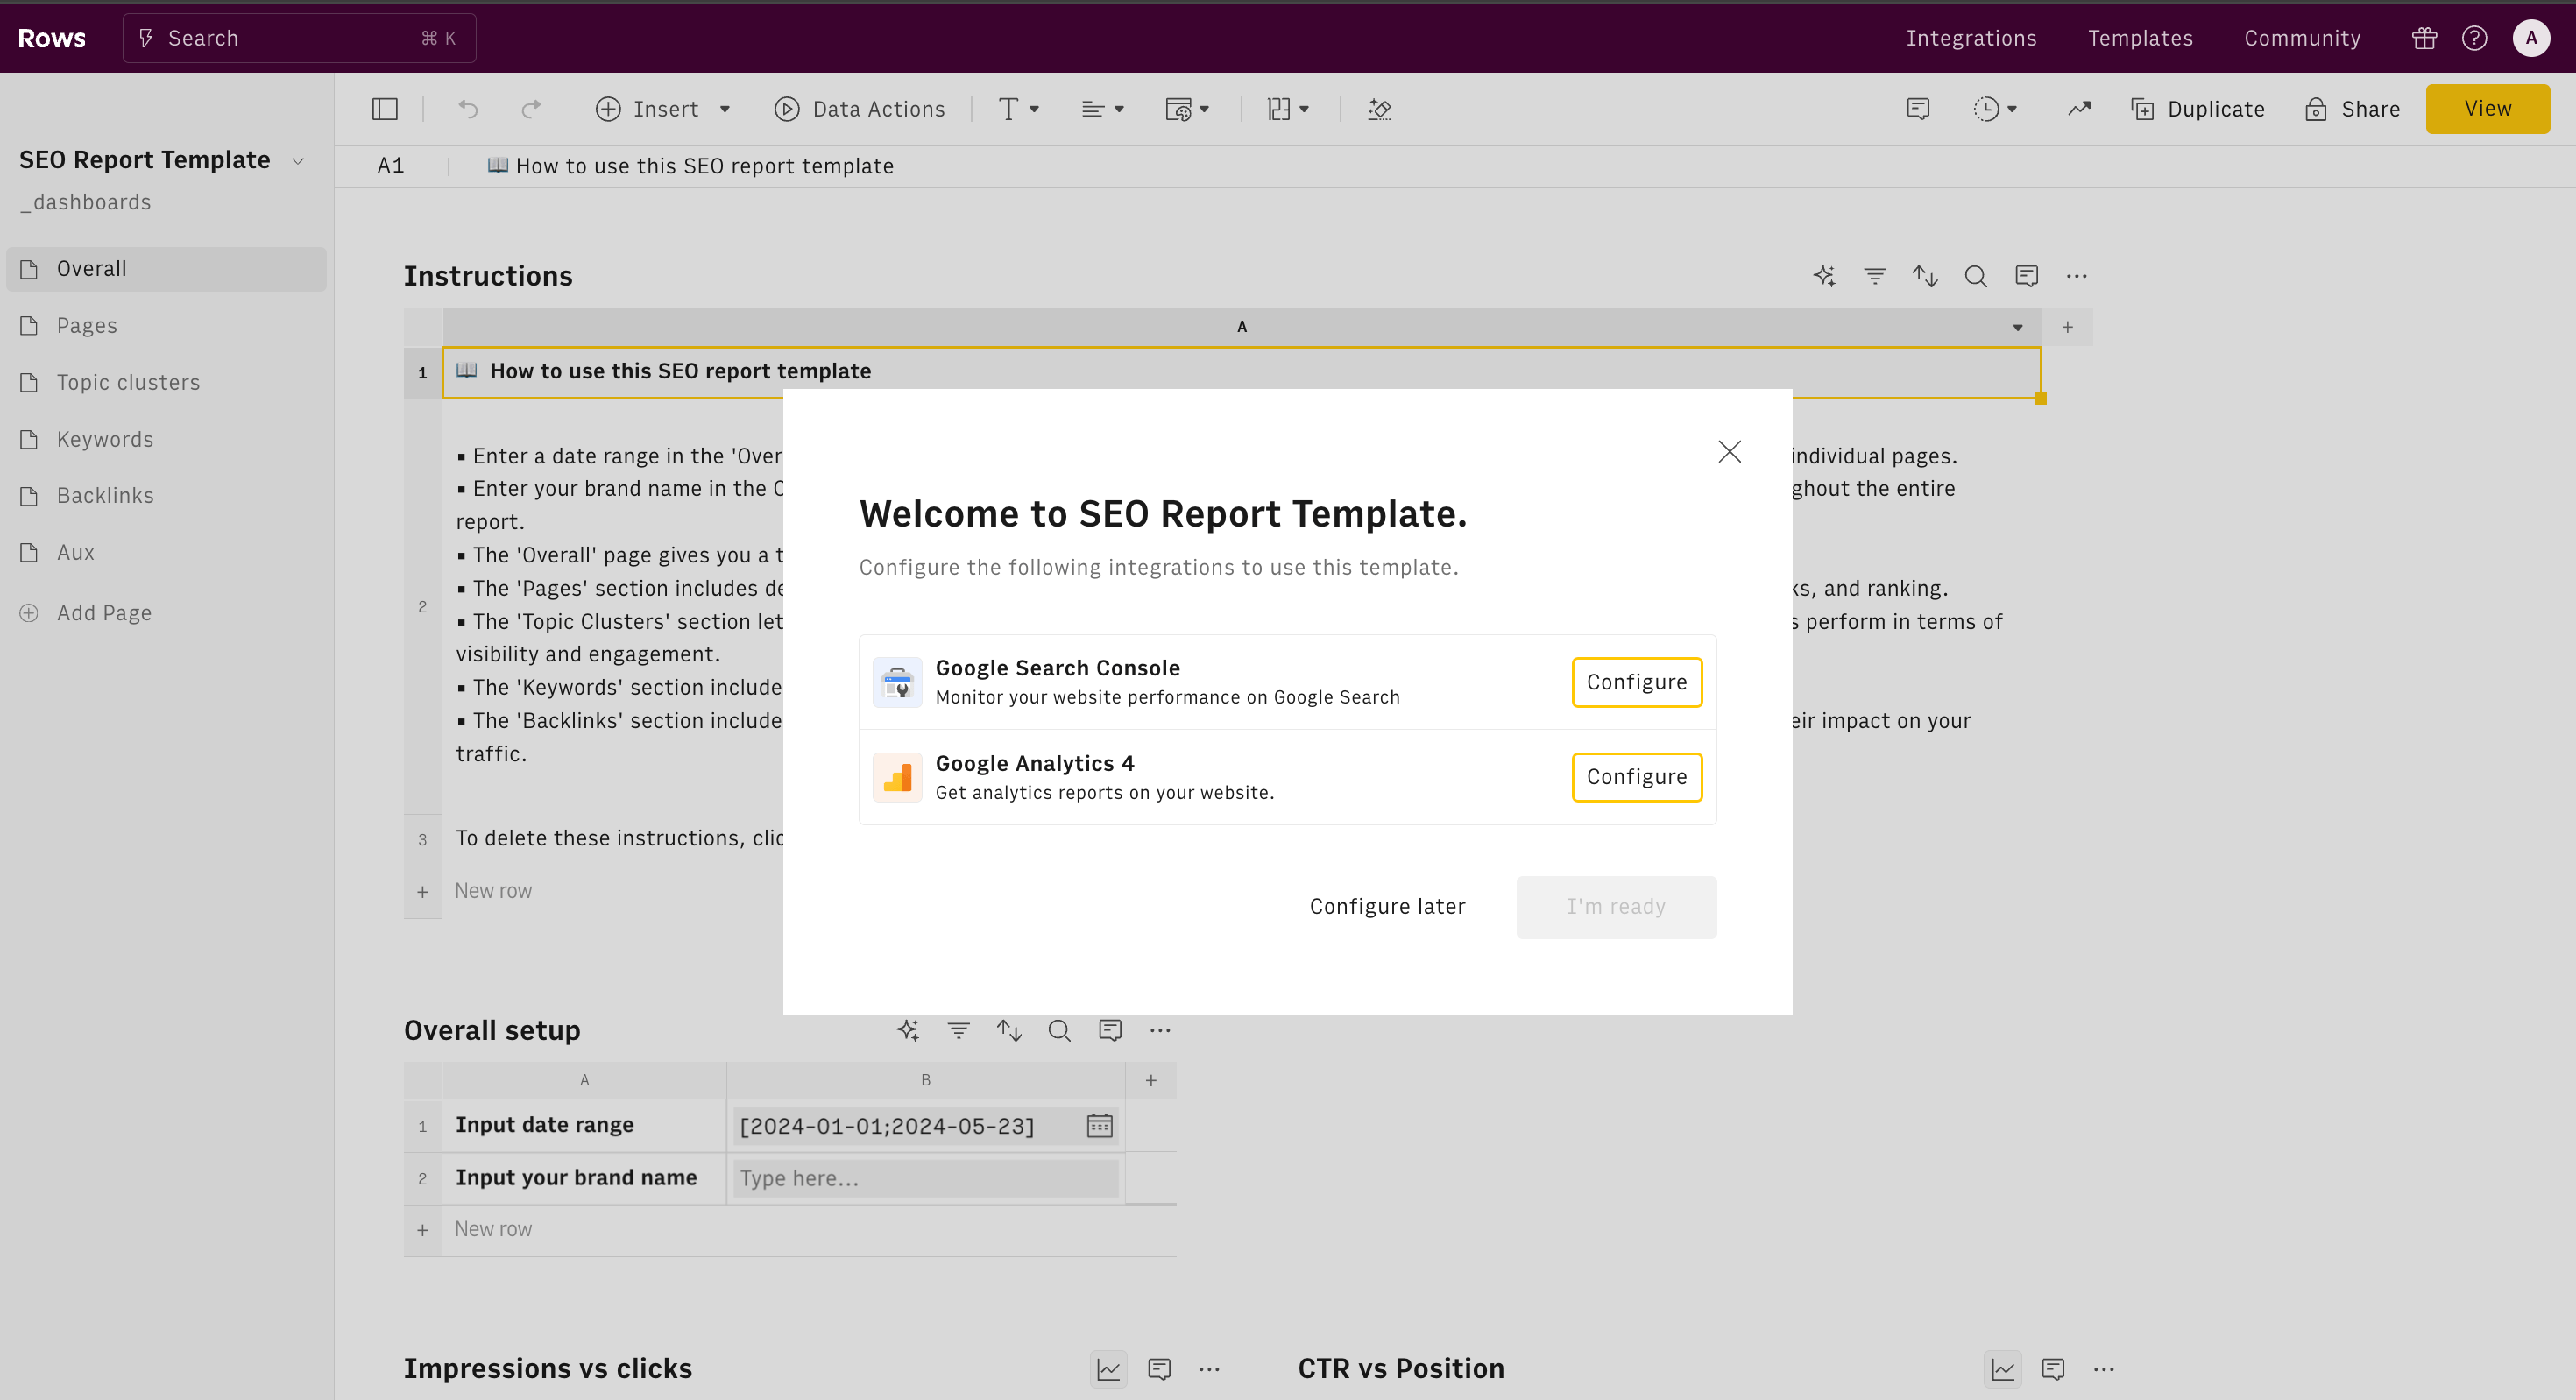Open more options ellipsis for Instructions table
Image resolution: width=2576 pixels, height=1400 pixels.
click(x=2076, y=276)
